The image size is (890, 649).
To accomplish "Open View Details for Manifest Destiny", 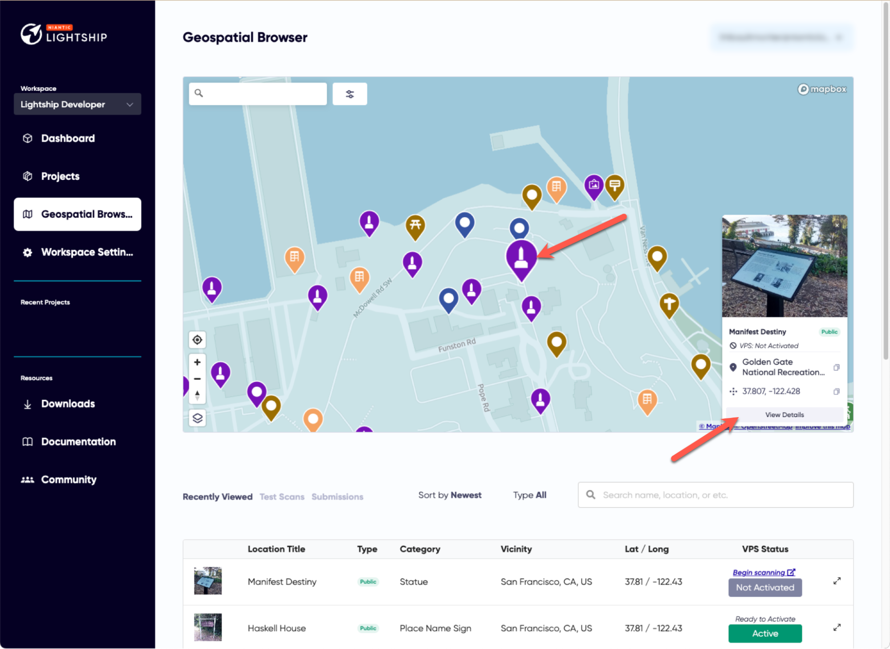I will pyautogui.click(x=784, y=414).
